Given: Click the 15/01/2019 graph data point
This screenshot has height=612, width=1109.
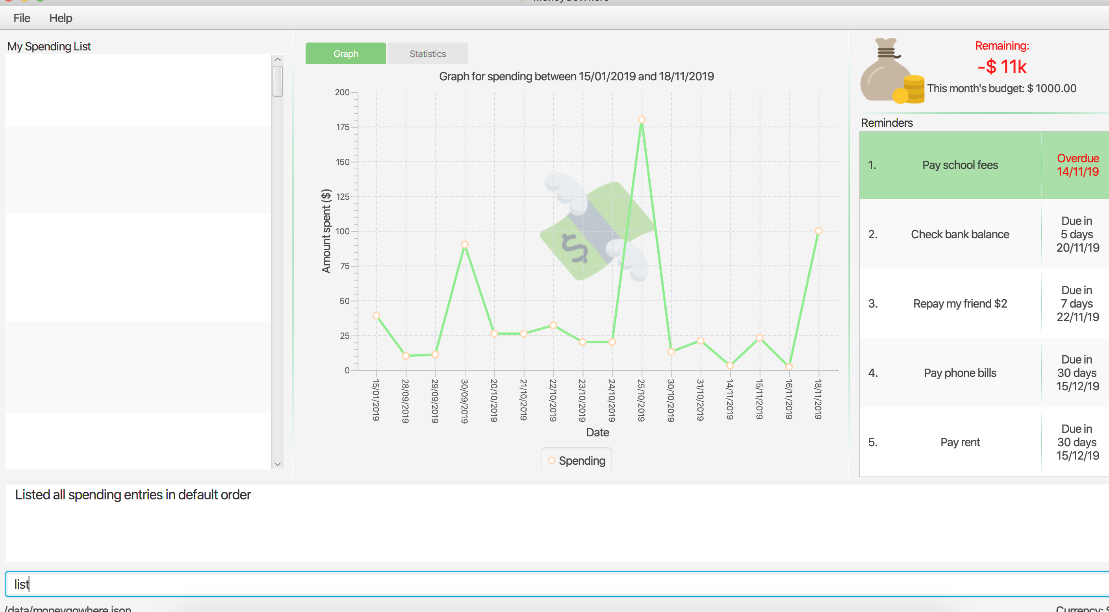Looking at the screenshot, I should [376, 315].
